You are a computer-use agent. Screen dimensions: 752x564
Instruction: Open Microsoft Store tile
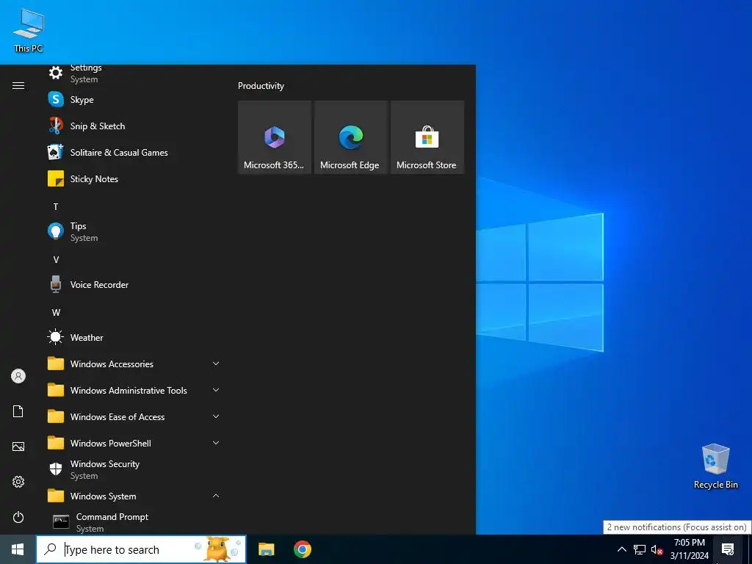(x=427, y=137)
